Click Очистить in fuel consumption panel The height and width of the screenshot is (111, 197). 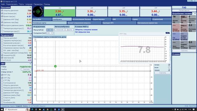(184, 51)
